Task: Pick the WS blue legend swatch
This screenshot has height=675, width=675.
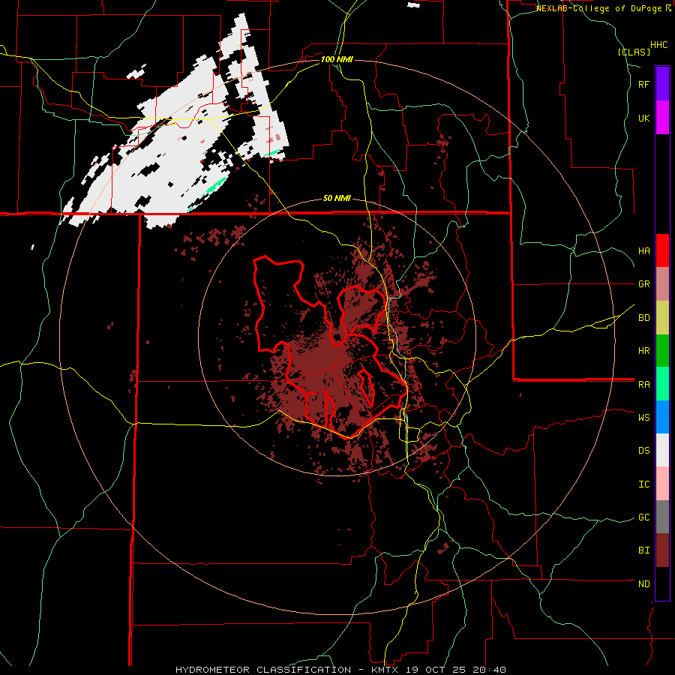Action: coord(662,417)
